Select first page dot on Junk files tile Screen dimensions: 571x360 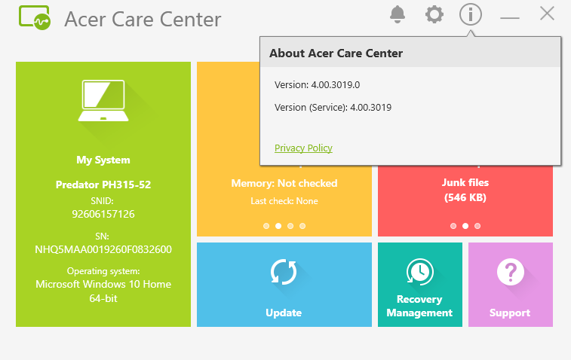453,226
